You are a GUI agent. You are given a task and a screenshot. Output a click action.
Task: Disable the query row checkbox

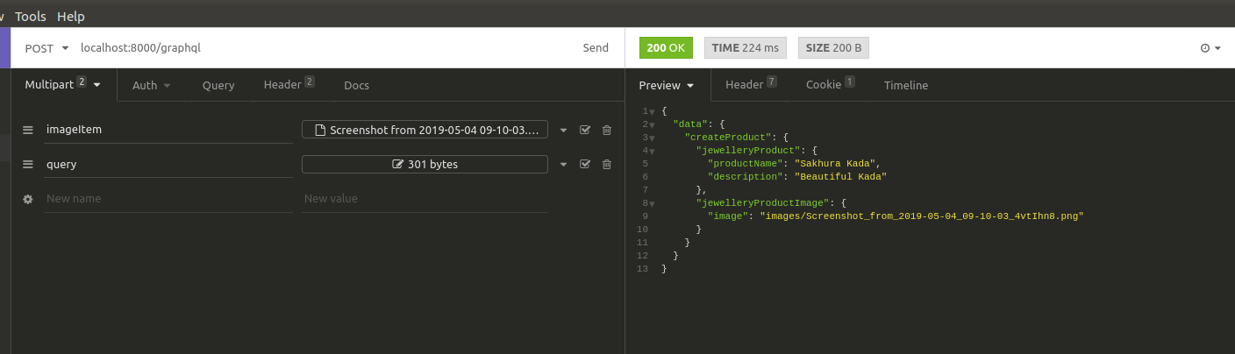tap(585, 164)
